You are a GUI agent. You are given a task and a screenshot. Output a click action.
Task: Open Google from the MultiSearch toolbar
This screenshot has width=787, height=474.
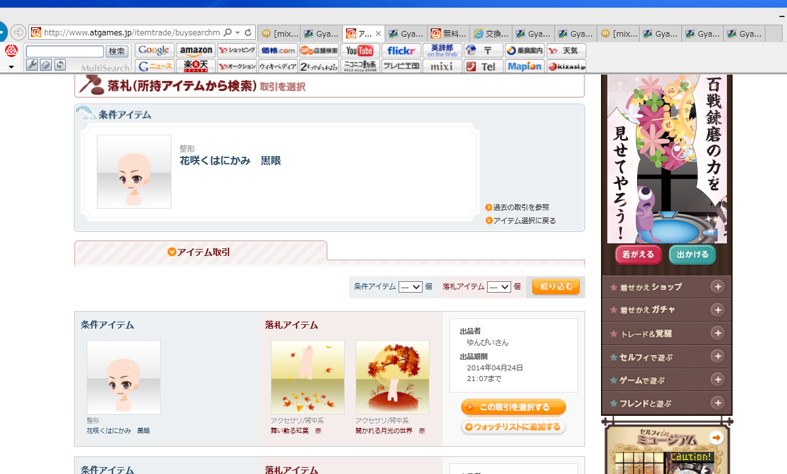tap(154, 51)
